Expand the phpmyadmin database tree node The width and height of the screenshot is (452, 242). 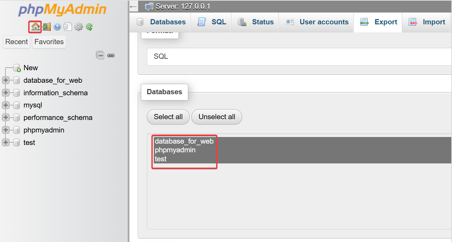tap(5, 130)
